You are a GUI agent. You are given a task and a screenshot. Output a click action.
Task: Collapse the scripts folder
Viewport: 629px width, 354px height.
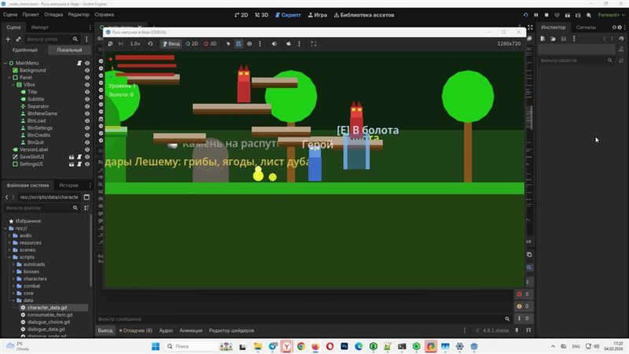click(x=9, y=257)
